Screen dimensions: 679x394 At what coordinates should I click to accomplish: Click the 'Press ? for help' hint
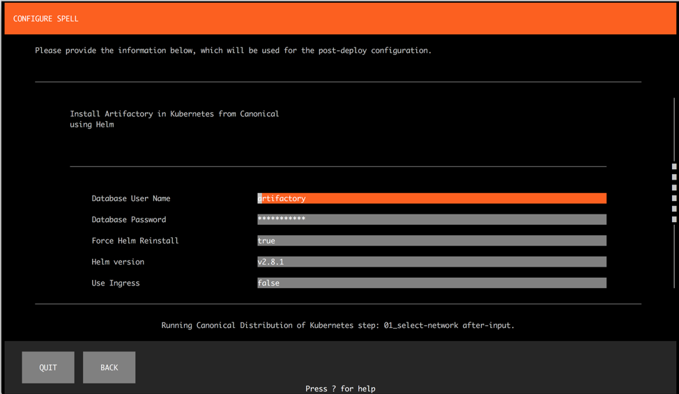[340, 388]
